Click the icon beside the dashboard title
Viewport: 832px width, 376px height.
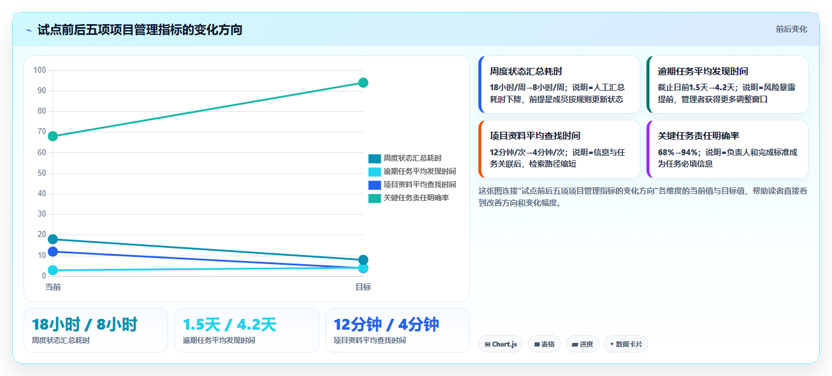(29, 30)
